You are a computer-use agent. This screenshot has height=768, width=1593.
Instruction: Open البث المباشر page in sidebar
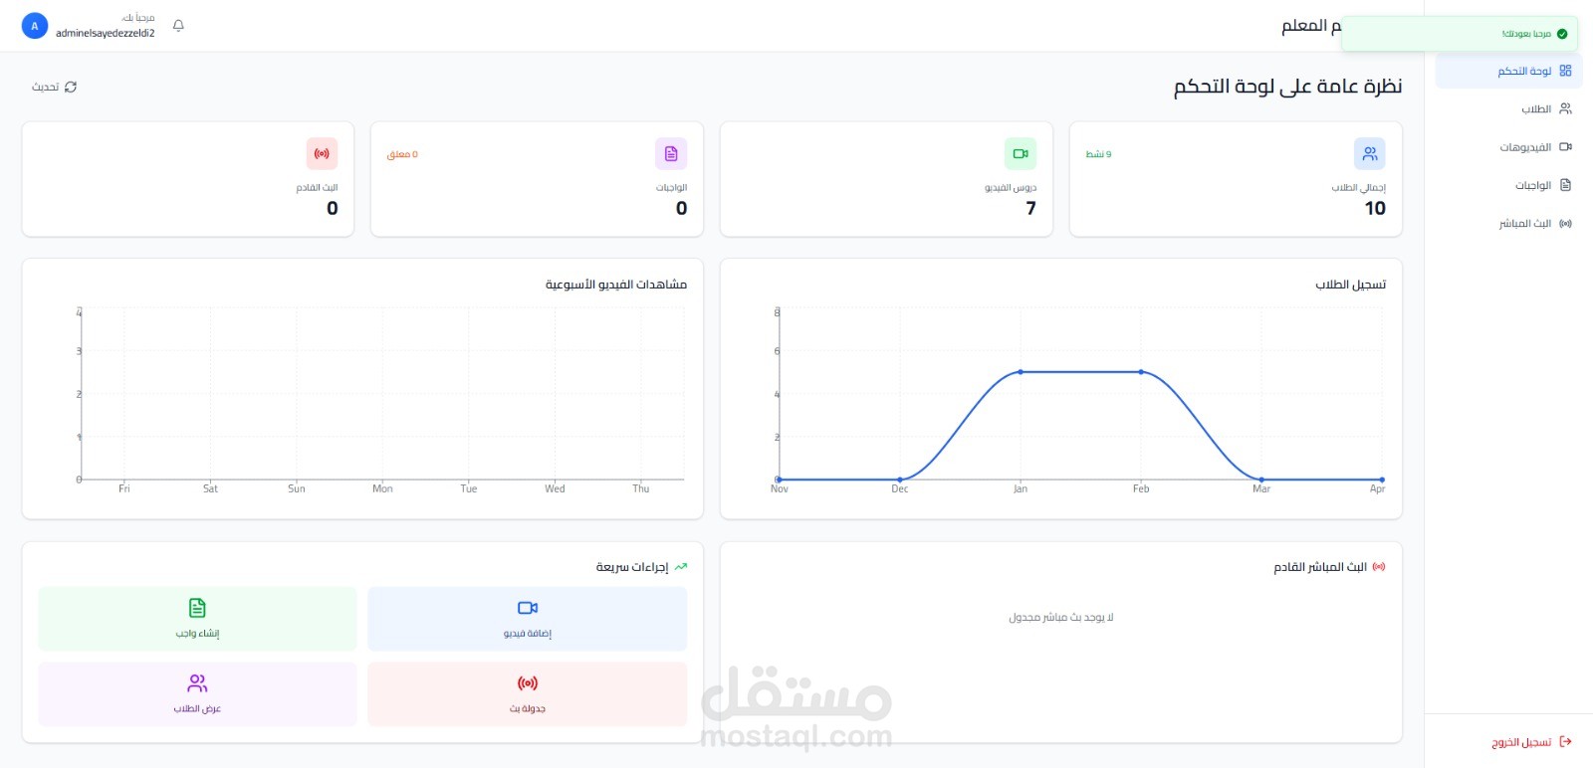point(1508,224)
